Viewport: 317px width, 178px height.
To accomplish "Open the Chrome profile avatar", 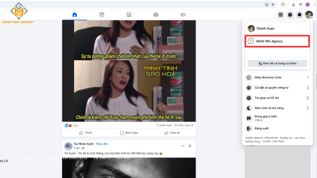I will pyautogui.click(x=307, y=4).
